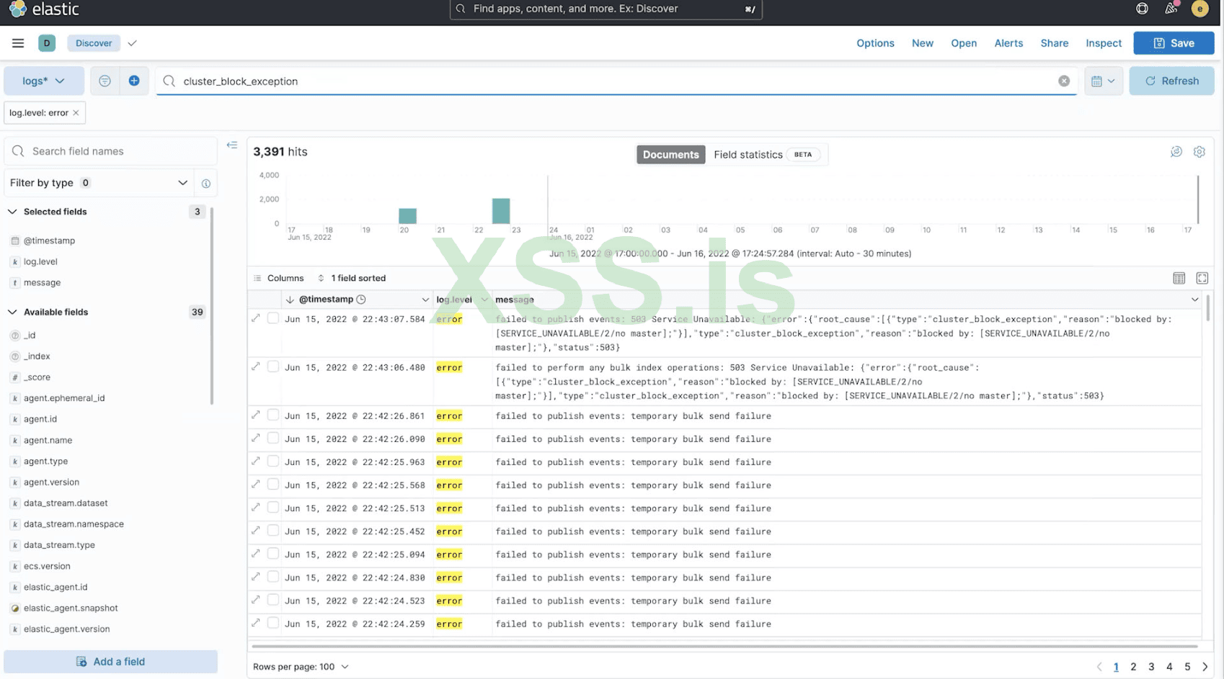Screen dimensions: 1224x679
Task: Go to next results page arrow
Action: pyautogui.click(x=1205, y=667)
